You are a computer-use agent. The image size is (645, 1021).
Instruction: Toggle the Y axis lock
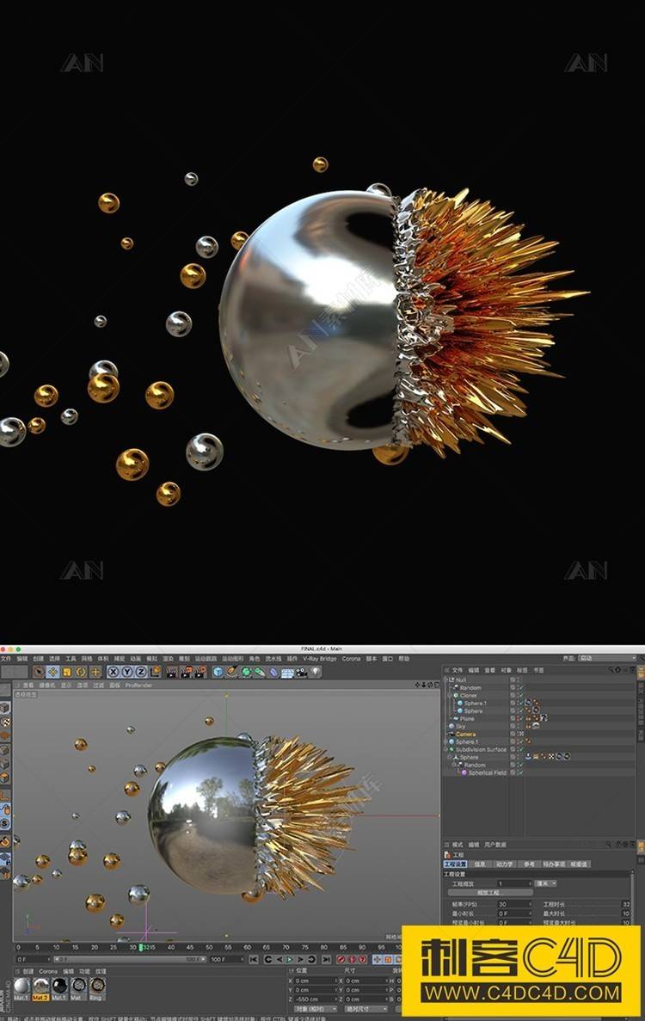tap(127, 672)
